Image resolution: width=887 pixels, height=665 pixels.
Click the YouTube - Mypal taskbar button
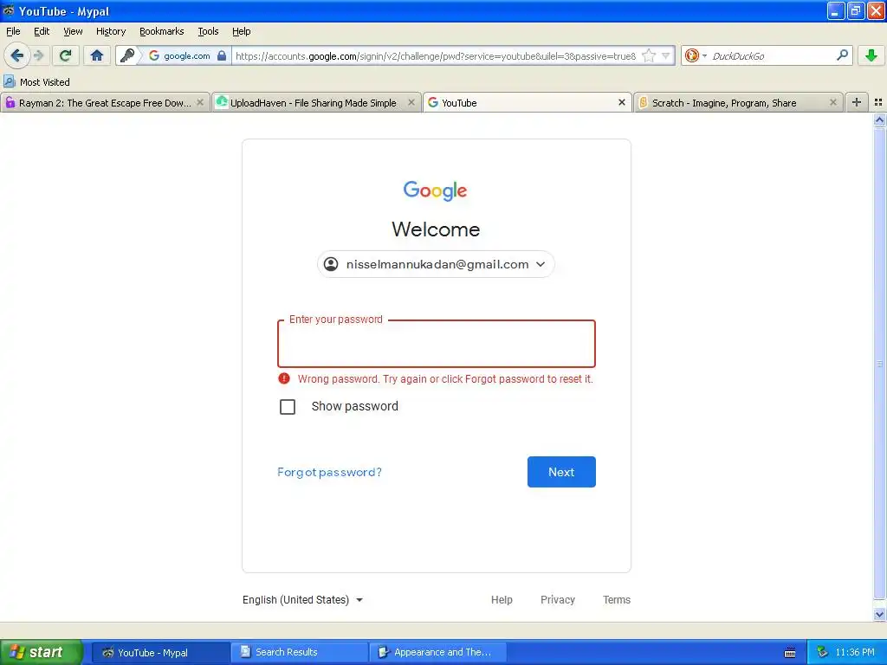[x=159, y=652]
